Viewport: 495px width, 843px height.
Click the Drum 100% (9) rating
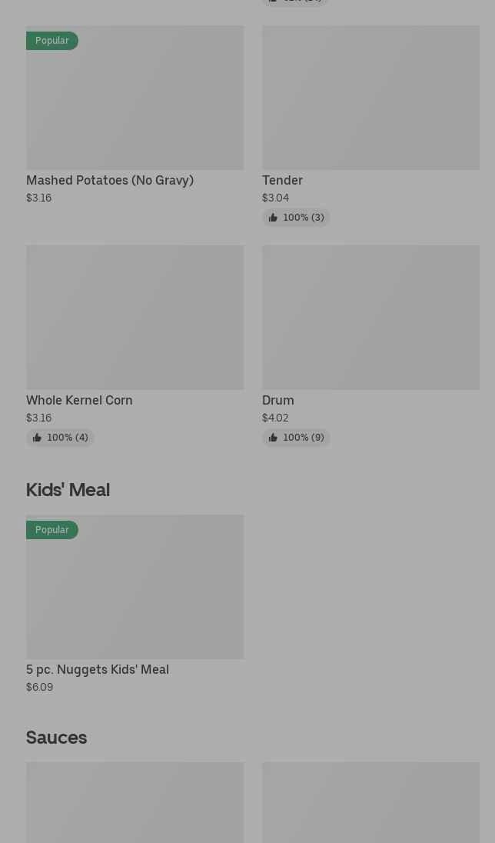(x=303, y=438)
